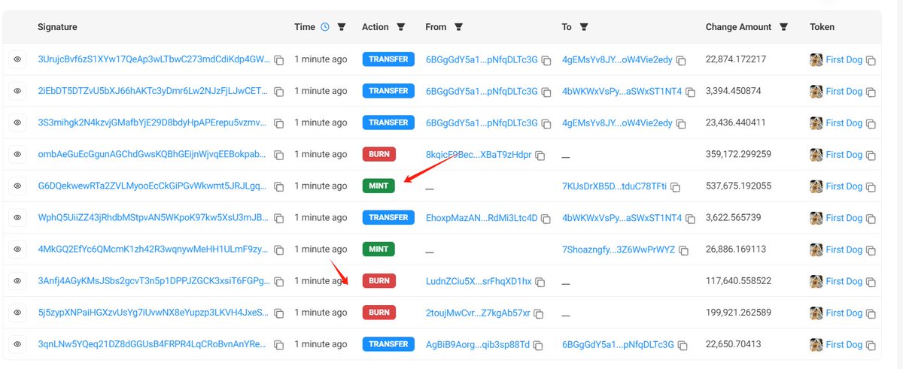Screen dimensions: 903x369
Task: Copy the 5j5zypXNPaiHG signature
Action: (278, 313)
